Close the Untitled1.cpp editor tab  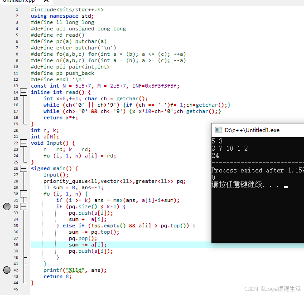coord(46,1)
